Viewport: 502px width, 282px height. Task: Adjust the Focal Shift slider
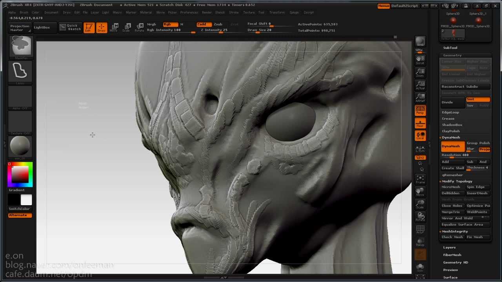point(270,24)
